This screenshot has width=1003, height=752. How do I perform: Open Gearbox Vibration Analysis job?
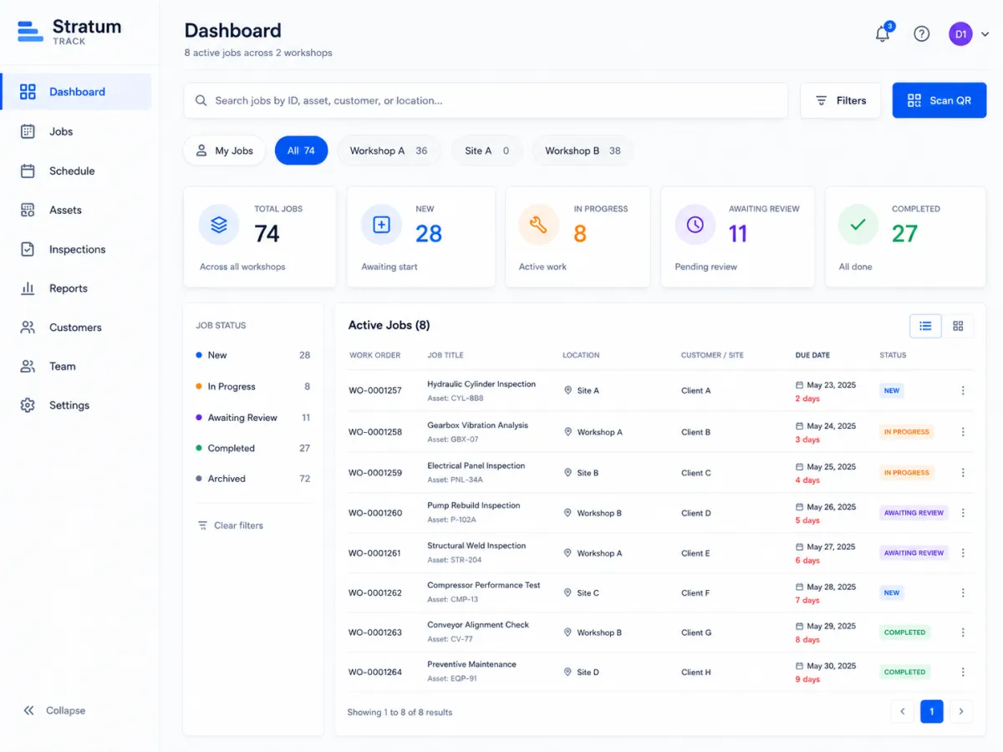477,425
